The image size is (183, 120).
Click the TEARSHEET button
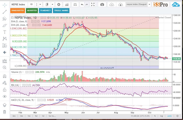45,10
